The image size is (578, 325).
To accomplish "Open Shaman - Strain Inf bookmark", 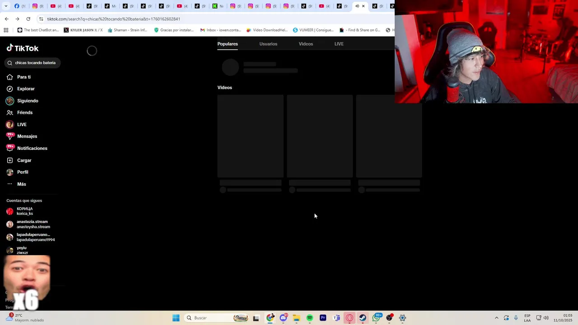I will point(127,30).
